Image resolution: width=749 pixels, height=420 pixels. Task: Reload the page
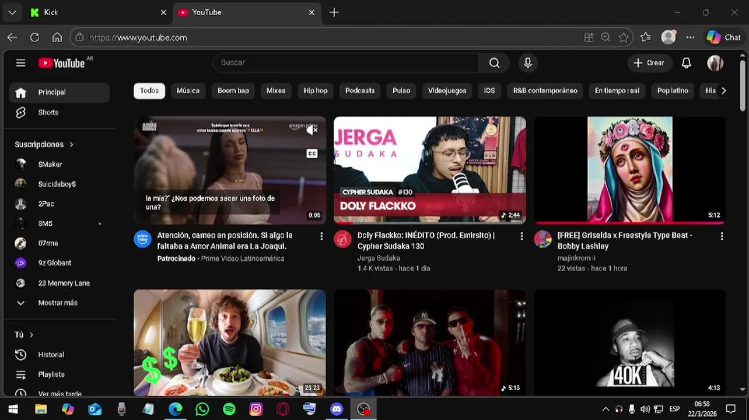tap(34, 37)
